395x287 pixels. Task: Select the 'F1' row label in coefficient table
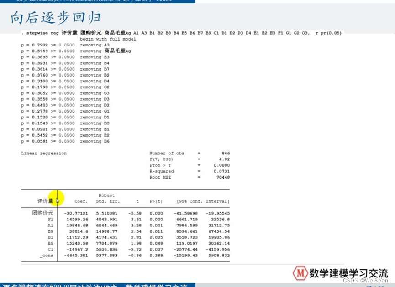pyautogui.click(x=51, y=220)
